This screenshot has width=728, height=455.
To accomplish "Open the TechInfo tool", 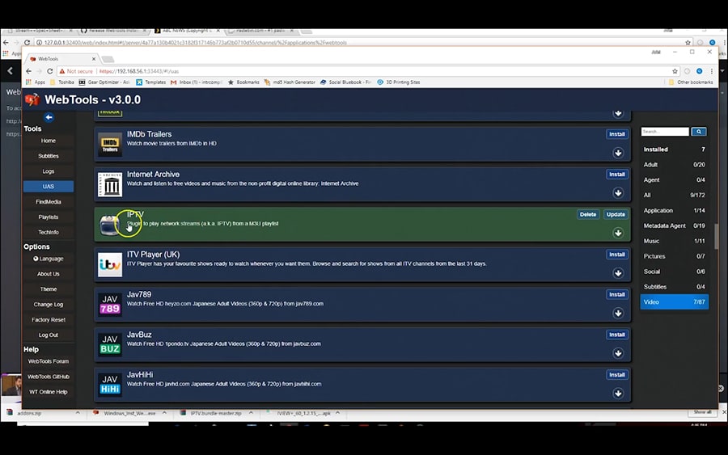I will coord(49,232).
